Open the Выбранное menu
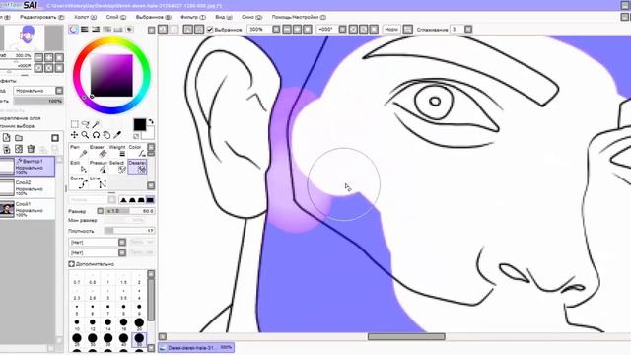 click(x=154, y=17)
